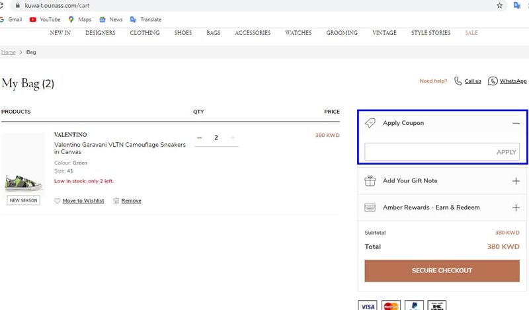This screenshot has height=310, width=529.
Task: Open the NEW IN menu
Action: click(60, 33)
